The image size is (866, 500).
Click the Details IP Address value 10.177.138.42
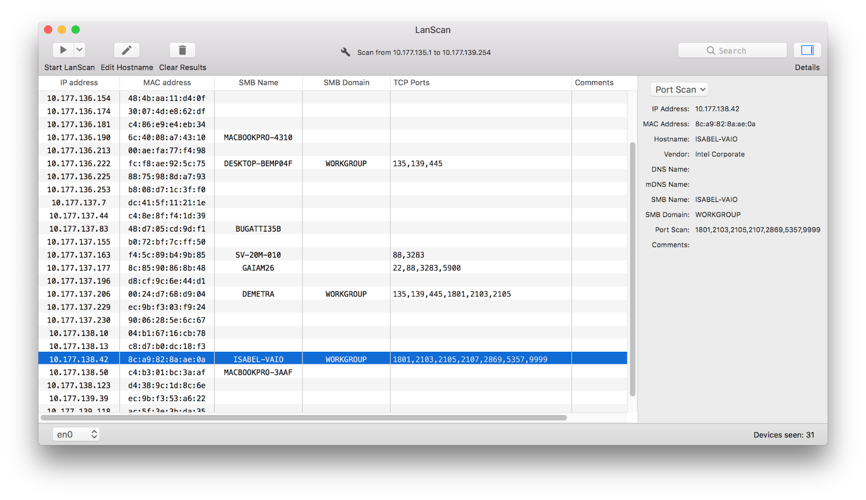[x=717, y=109]
